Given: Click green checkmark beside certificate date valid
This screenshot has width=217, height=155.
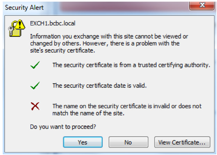Looking at the screenshot, I should coord(35,85).
